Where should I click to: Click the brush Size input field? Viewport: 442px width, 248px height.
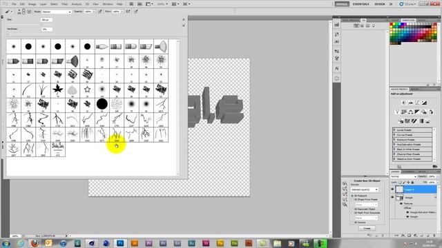click(46, 20)
